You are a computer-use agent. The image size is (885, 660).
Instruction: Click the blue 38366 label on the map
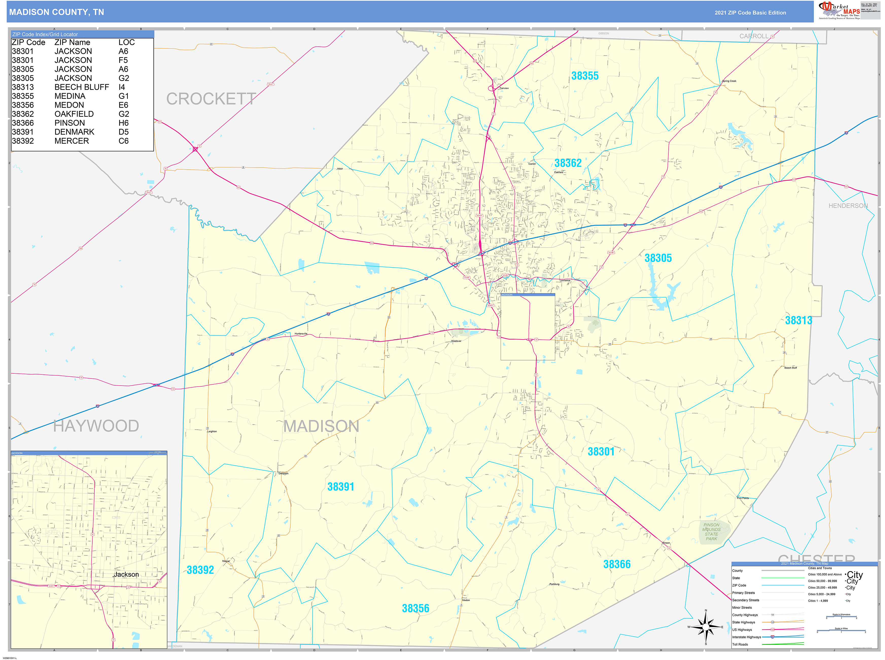[617, 565]
